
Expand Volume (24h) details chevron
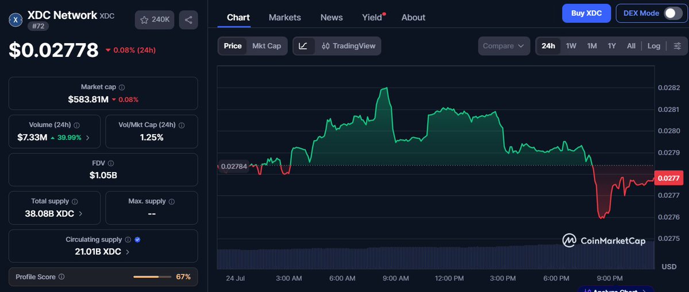point(87,138)
